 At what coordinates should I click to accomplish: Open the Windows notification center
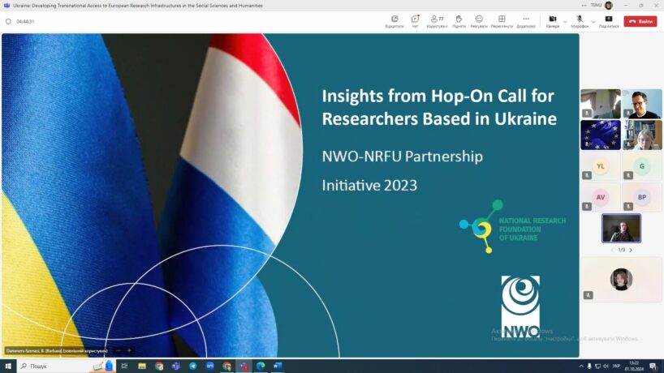(653, 367)
